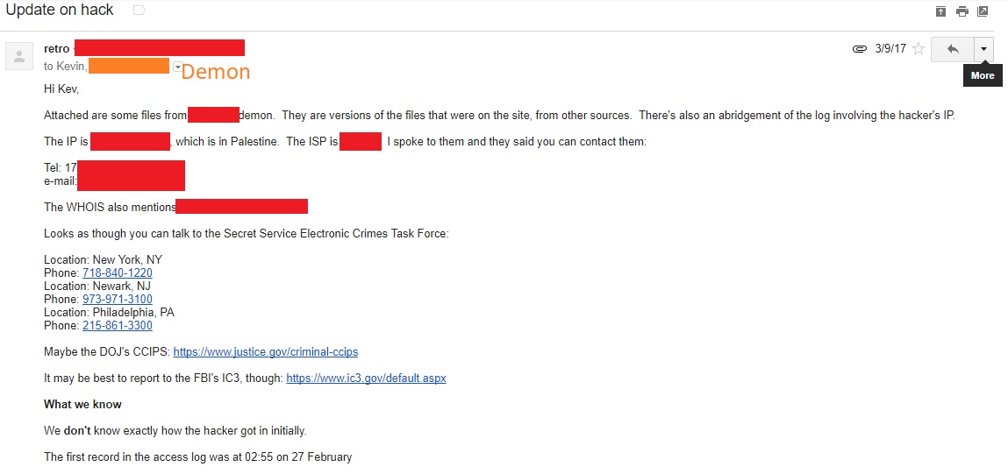
Task: Print all using the printer icon
Action: pyautogui.click(x=962, y=11)
